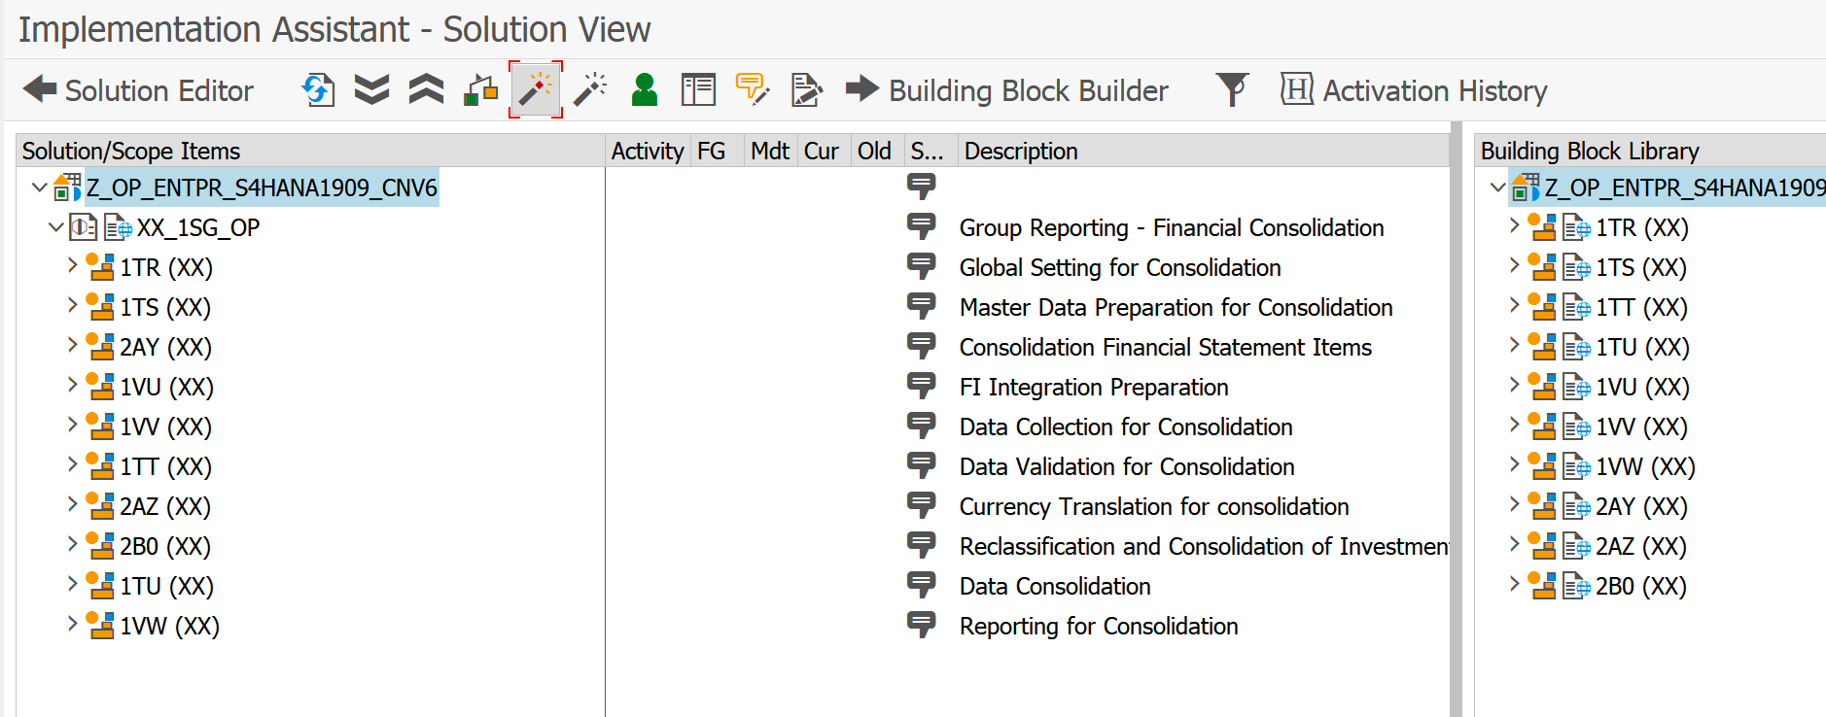Screen dimensions: 1826x717
Task: Collapse the XX_1SG_OP solution node
Action: coord(55,227)
